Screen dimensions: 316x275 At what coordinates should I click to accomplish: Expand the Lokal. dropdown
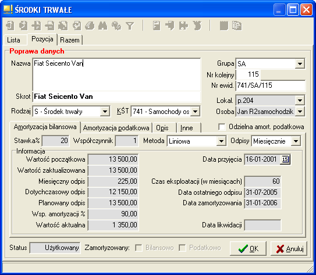pyautogui.click(x=300, y=100)
